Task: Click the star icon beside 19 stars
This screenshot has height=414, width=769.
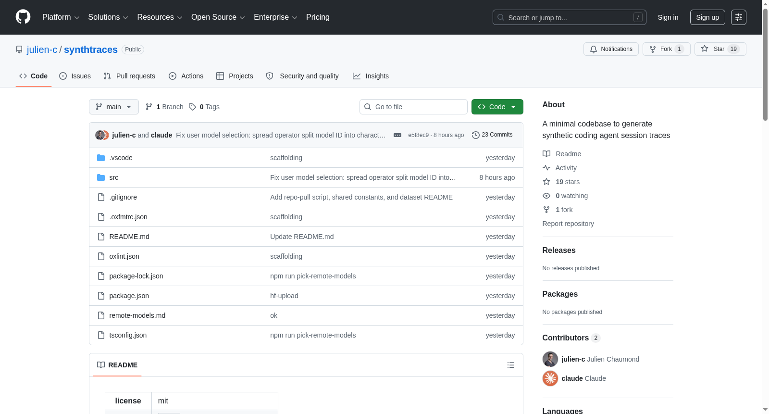Action: [546, 182]
